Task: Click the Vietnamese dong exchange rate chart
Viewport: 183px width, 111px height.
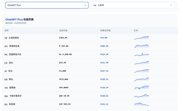Action: coord(142,88)
